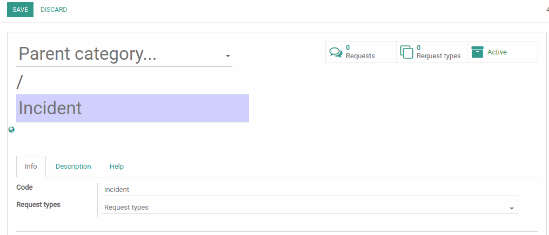549x235 pixels.
Task: Save the category record
Action: (21, 9)
